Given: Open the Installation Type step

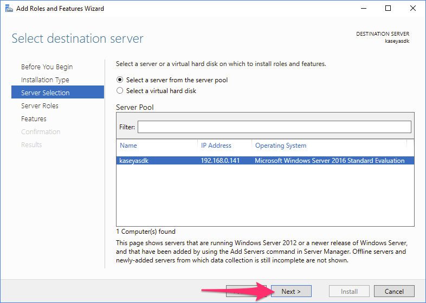Looking at the screenshot, I should coord(45,80).
